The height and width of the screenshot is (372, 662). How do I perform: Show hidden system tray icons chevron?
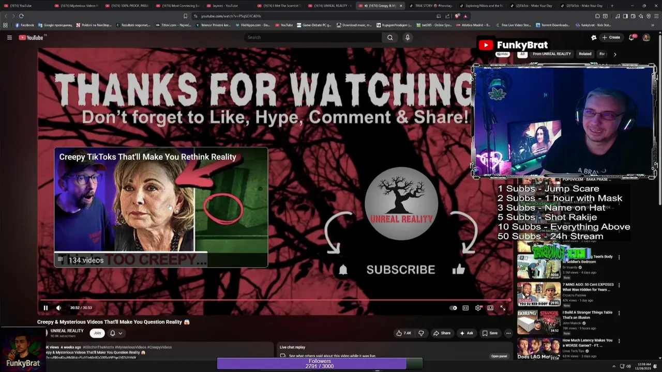614,366
